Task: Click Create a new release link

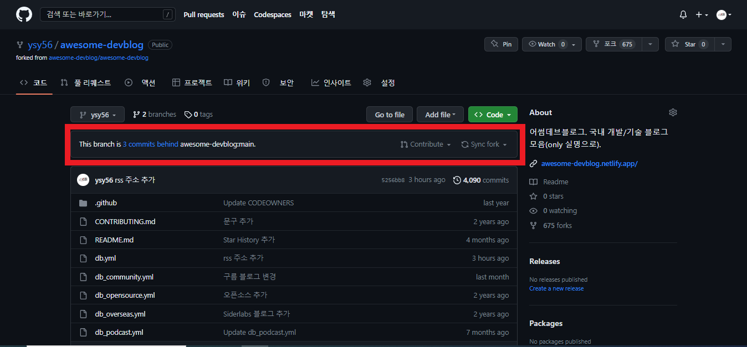Action: (x=556, y=288)
